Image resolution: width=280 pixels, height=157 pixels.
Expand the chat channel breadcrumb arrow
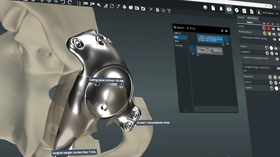click(x=188, y=28)
